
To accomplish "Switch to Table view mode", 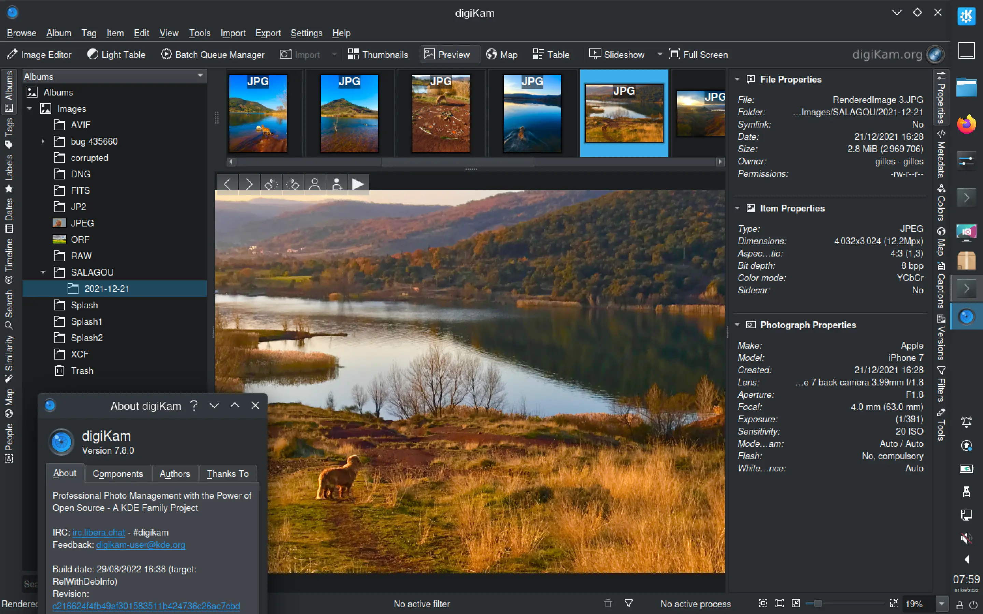I will [x=551, y=55].
